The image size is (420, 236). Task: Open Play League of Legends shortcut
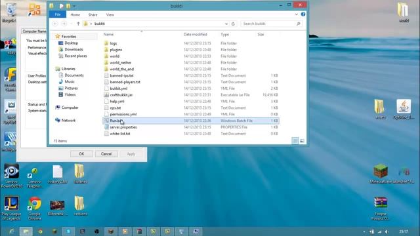tap(11, 208)
